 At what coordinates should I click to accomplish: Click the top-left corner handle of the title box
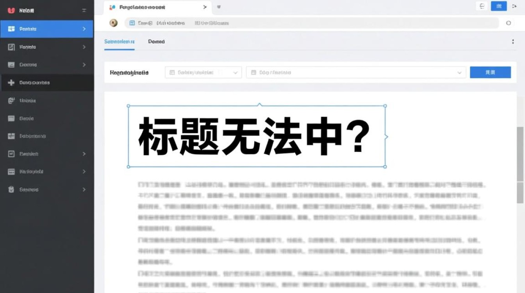pyautogui.click(x=129, y=106)
